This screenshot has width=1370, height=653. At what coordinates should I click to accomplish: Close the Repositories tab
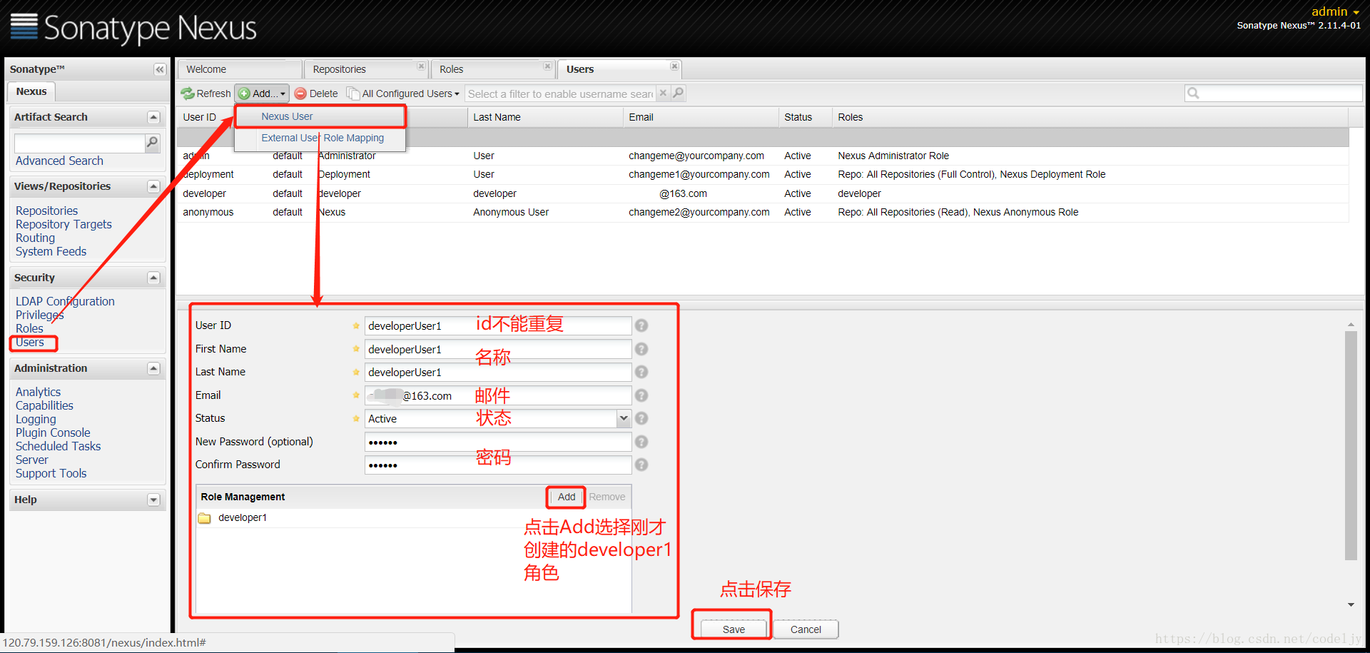click(x=421, y=66)
